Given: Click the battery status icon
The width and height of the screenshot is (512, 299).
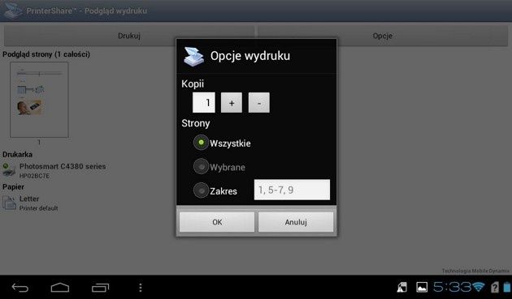Looking at the screenshot, I should [x=507, y=287].
